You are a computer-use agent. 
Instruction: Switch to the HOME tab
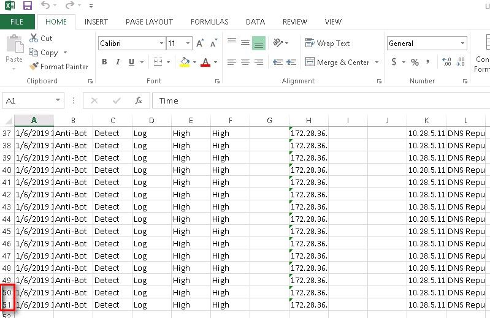pos(56,22)
